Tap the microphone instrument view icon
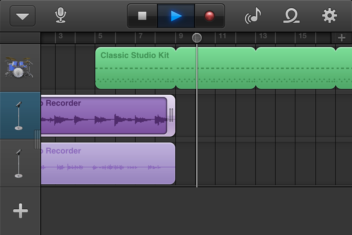The width and height of the screenshot is (352, 235). (60, 16)
